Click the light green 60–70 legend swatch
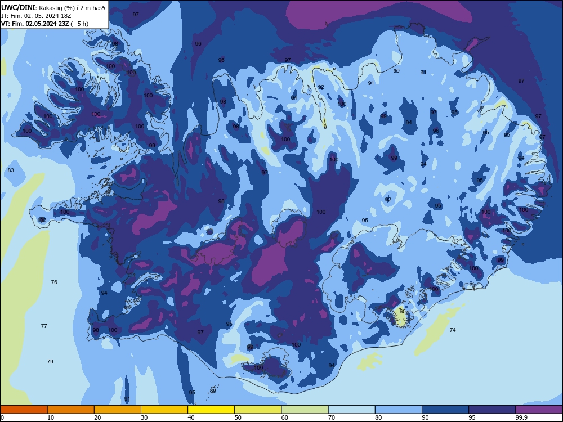Screen dimensions: 563x422 [x=305, y=410]
